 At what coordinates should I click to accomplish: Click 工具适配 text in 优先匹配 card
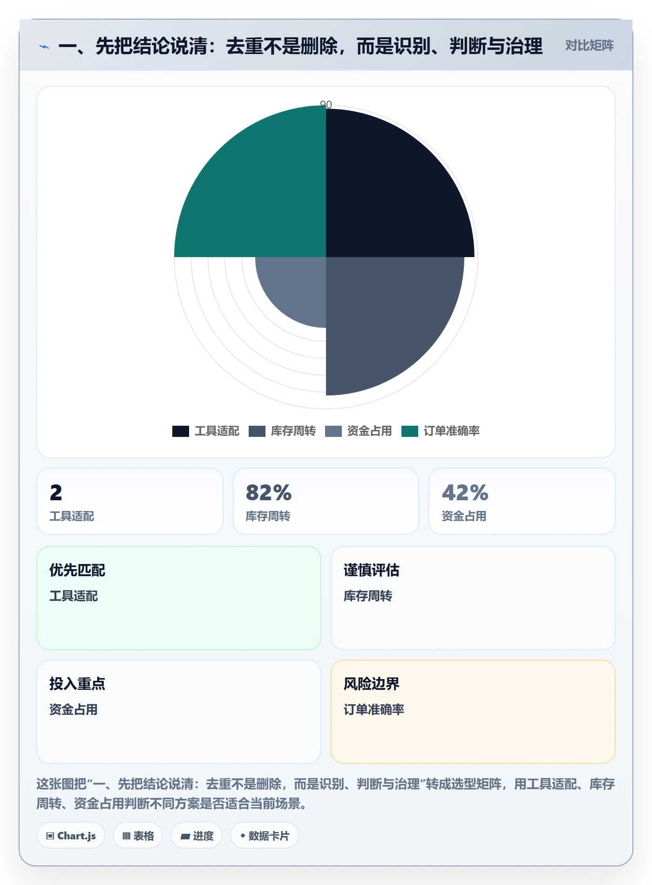74,596
